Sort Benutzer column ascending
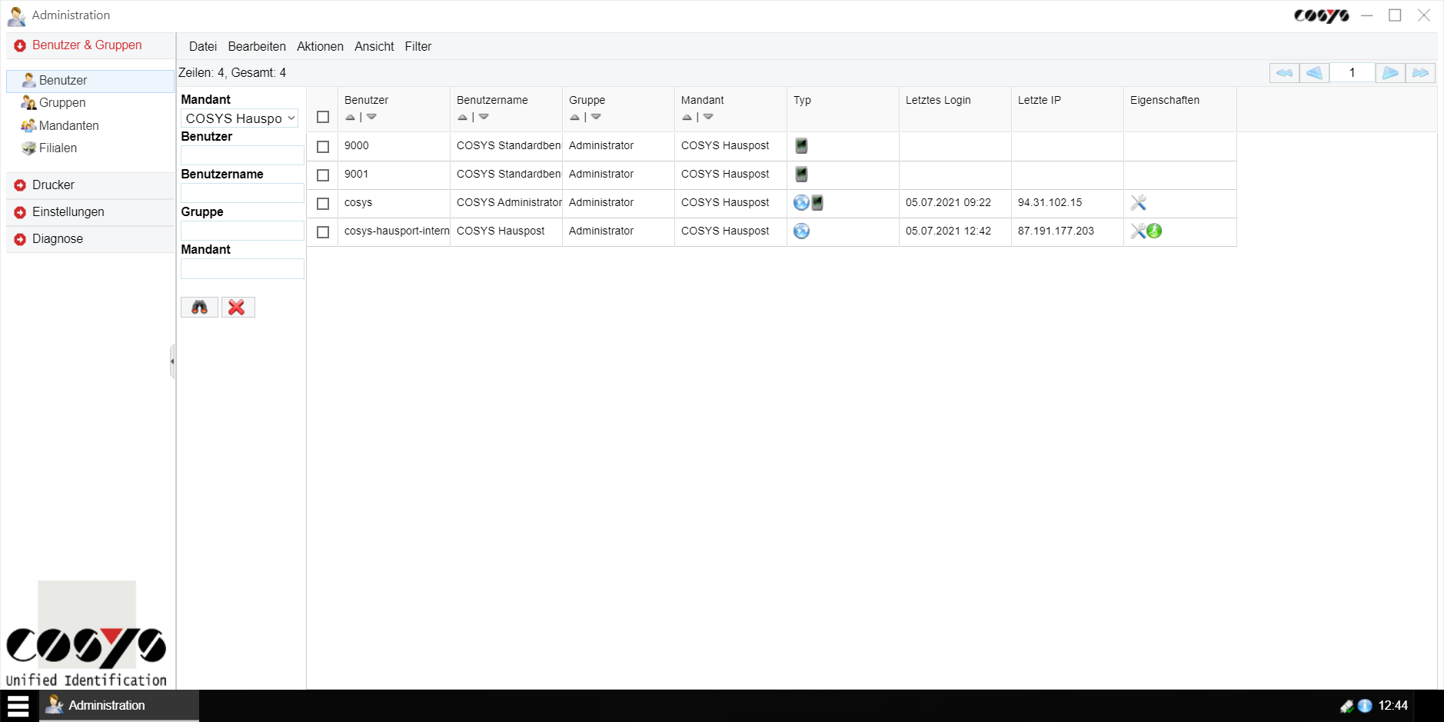This screenshot has height=722, width=1444. coord(351,118)
